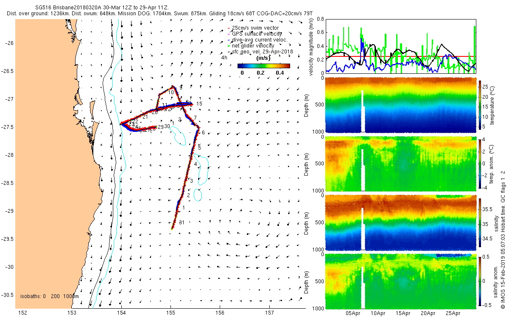Click the '(m/s)' unit label above the colorbar
509x318 pixels.
pyautogui.click(x=264, y=58)
